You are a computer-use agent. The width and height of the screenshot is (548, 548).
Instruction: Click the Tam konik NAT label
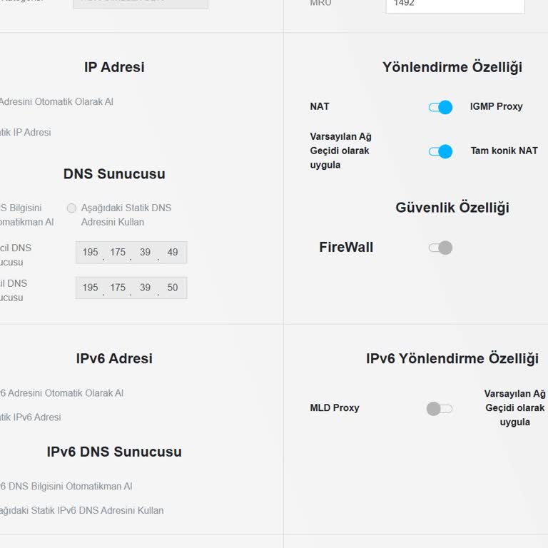504,151
